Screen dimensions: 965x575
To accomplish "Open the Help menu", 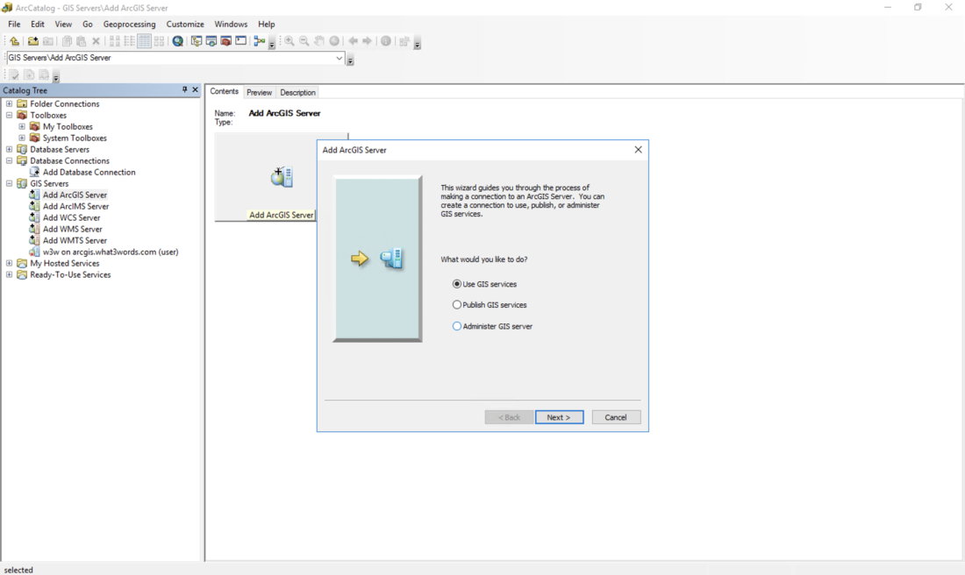I will (267, 24).
